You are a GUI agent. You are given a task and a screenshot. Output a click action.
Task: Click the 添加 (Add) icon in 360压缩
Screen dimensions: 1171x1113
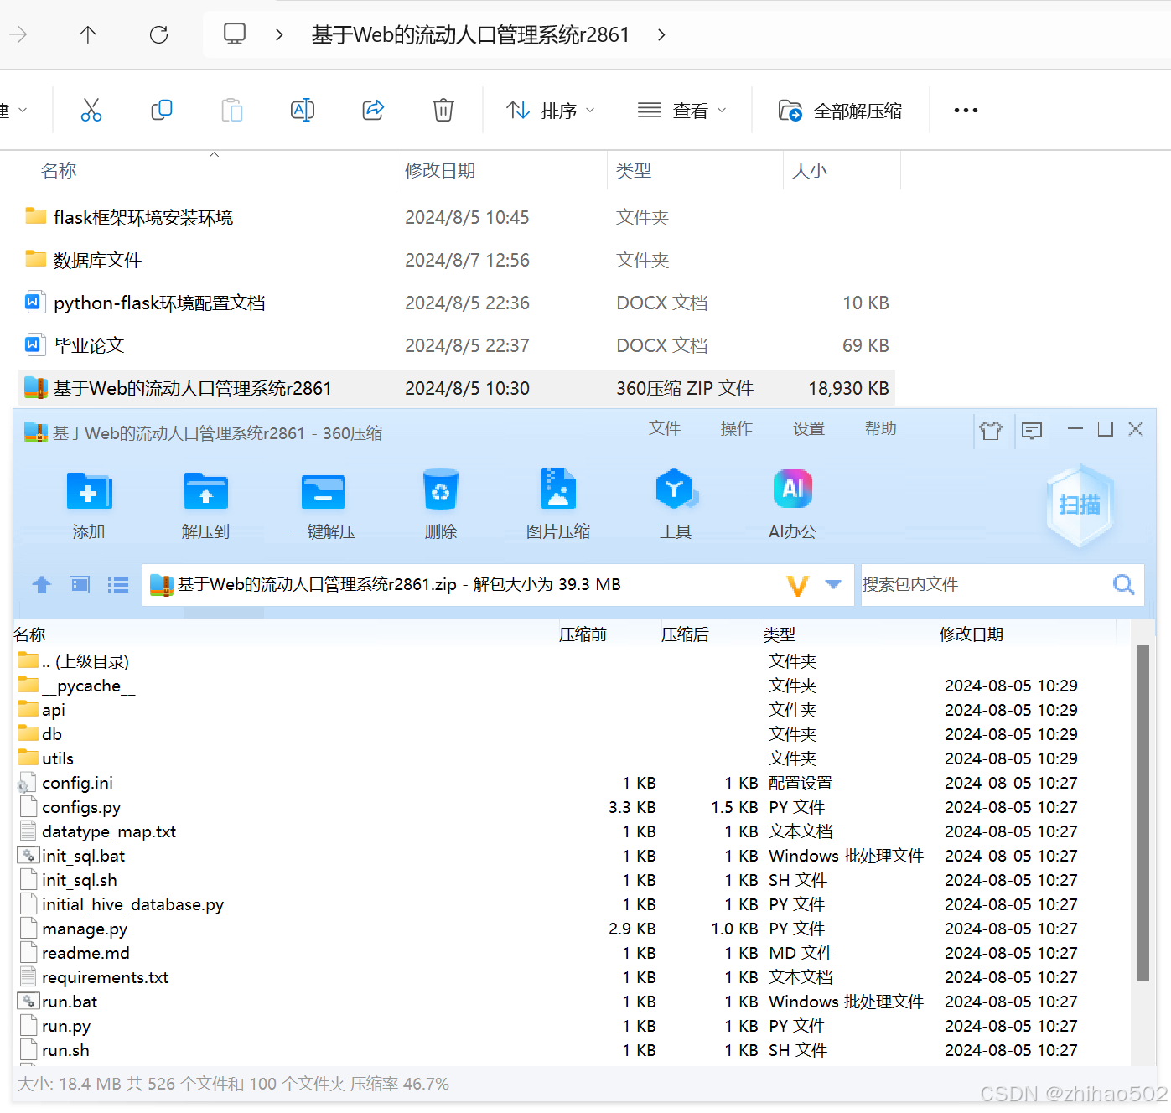point(88,491)
